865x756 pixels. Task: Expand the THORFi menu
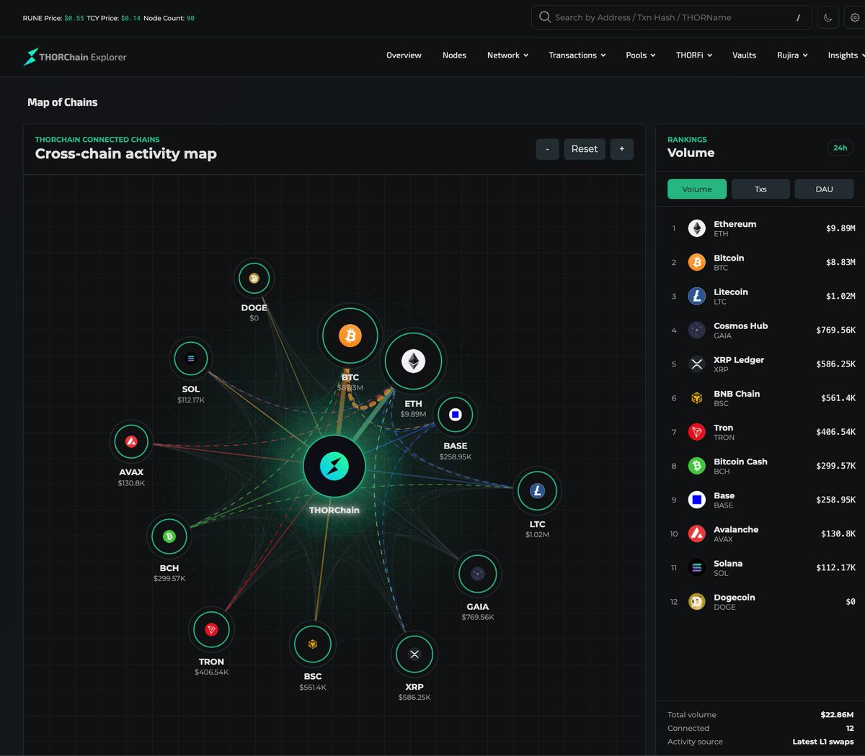(693, 55)
